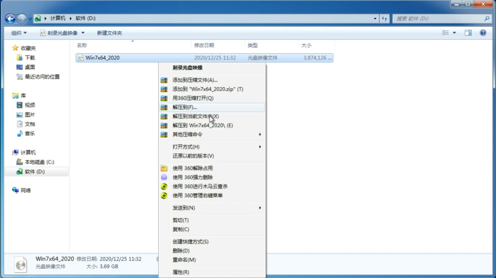Select 添加到压缩文件 option
Screen dimensions: 496x278
[x=195, y=80]
